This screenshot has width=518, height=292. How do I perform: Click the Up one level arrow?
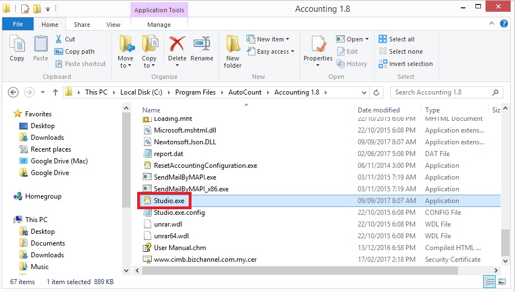[x=55, y=92]
